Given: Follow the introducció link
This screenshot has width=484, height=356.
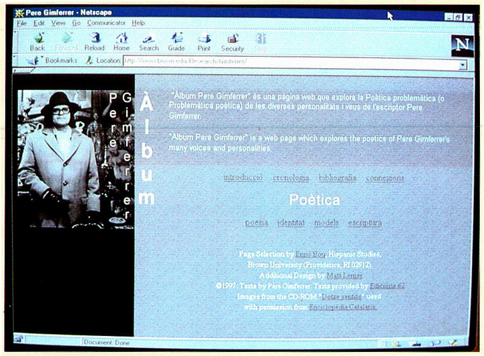Looking at the screenshot, I should (x=243, y=178).
